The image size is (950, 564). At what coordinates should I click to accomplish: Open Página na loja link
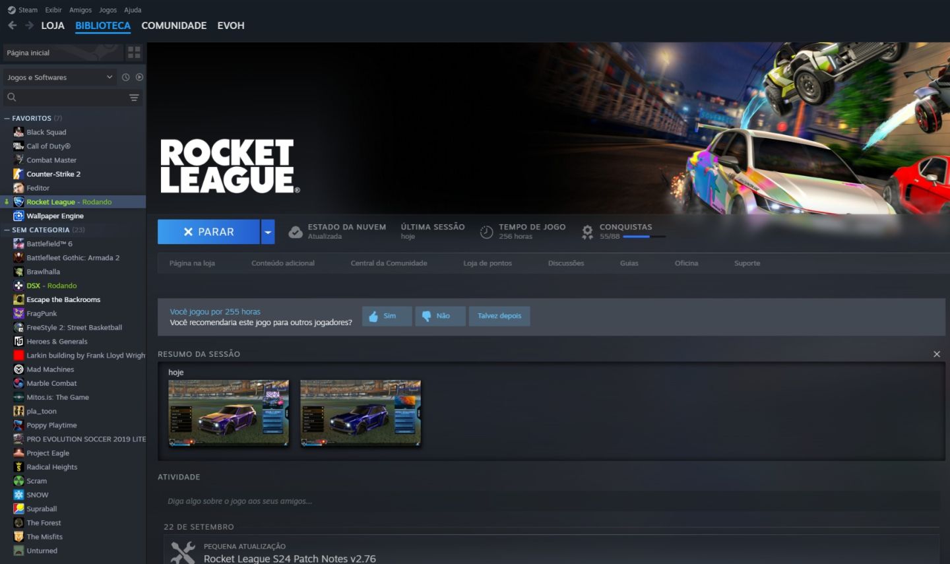192,263
